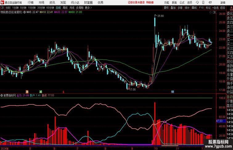Open the 问小达 menu
The width and height of the screenshot is (233, 150).
click(75, 2)
